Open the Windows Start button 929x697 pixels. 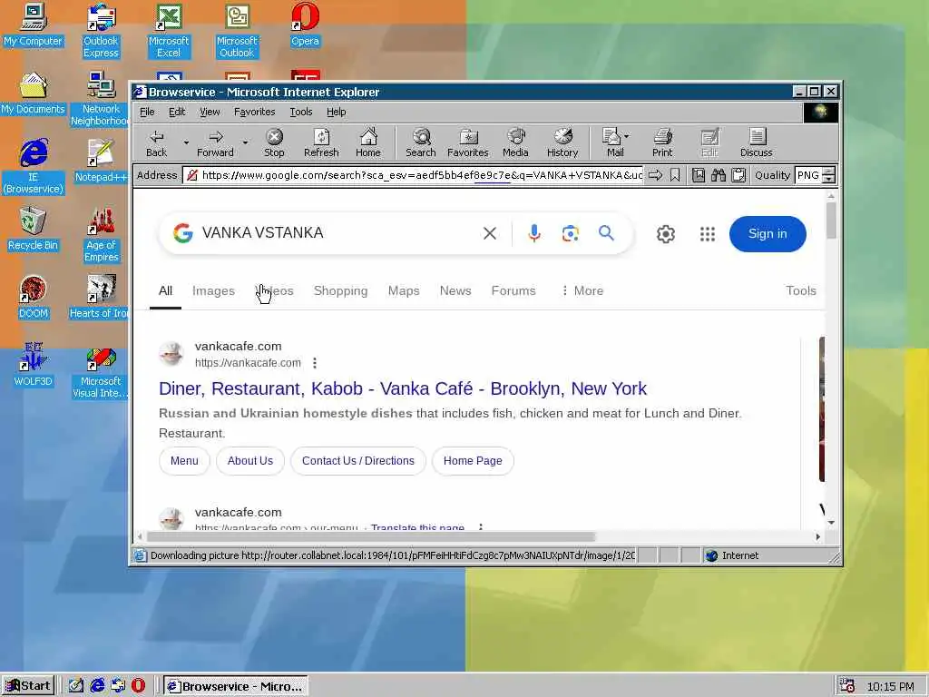(28, 686)
